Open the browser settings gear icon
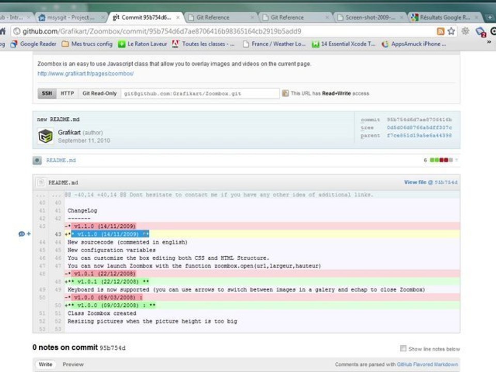496x372 pixels. pyautogui.click(x=466, y=31)
